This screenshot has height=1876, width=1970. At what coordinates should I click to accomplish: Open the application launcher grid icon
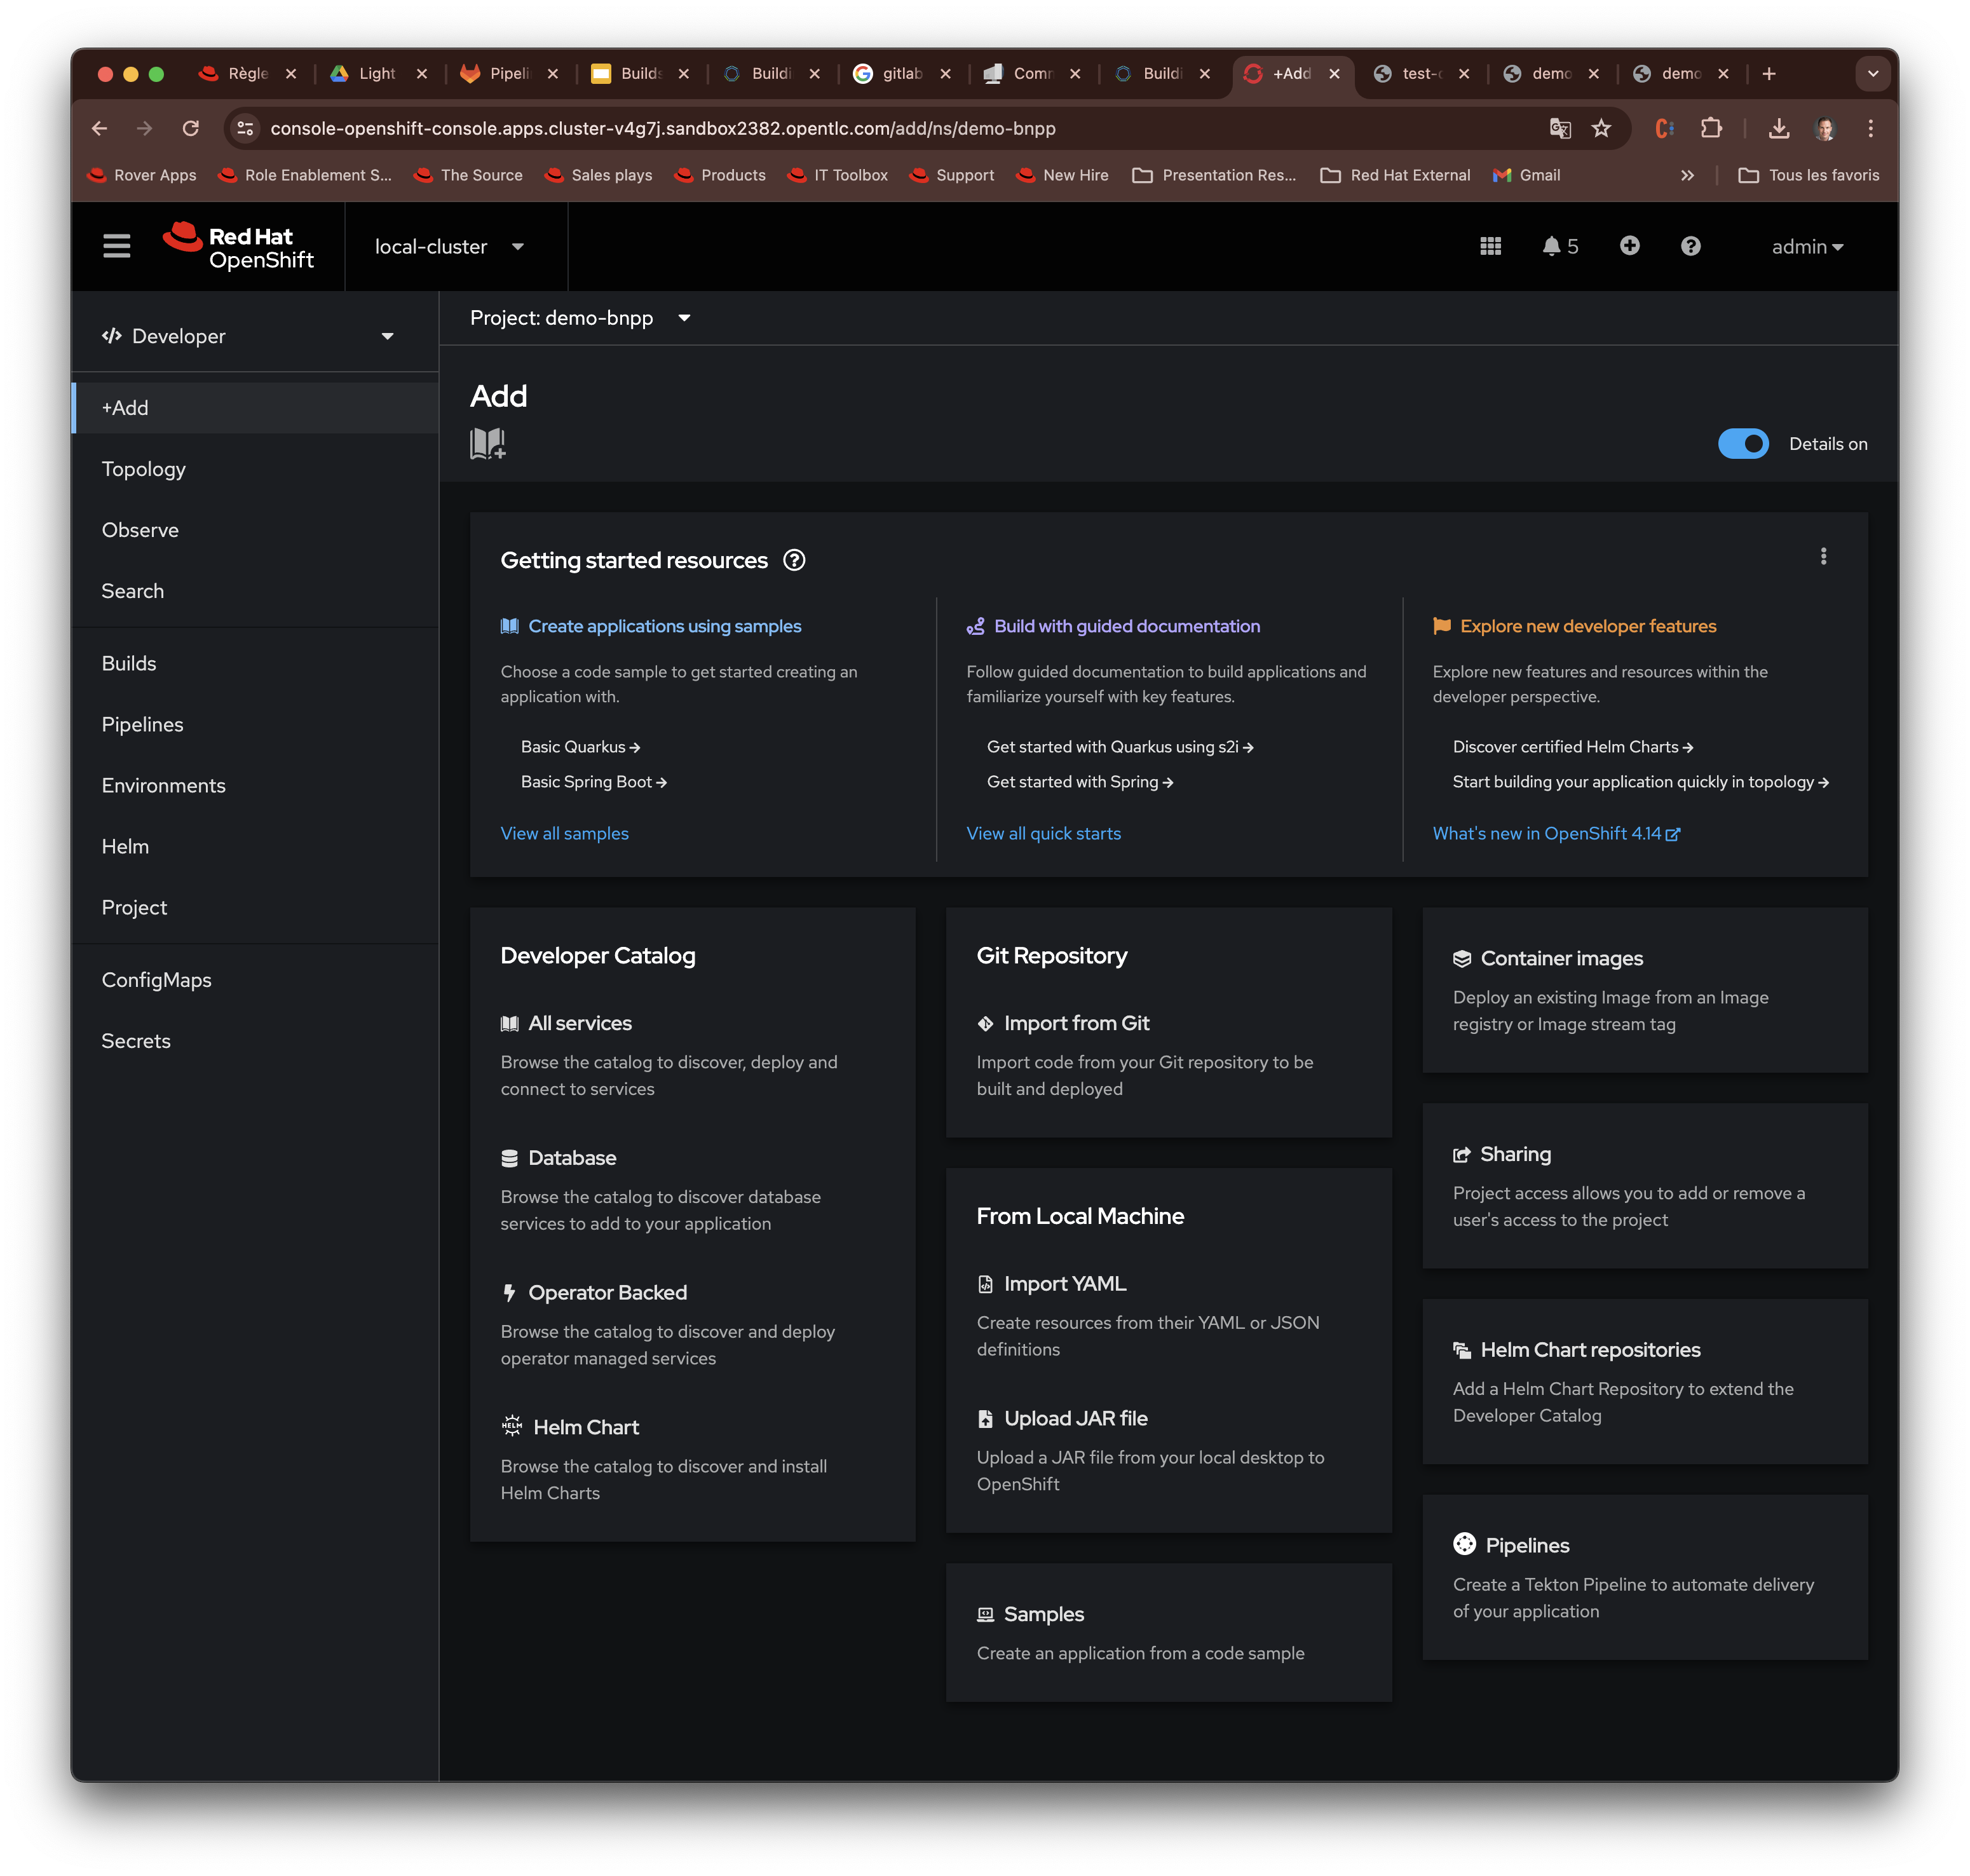pyautogui.click(x=1490, y=246)
